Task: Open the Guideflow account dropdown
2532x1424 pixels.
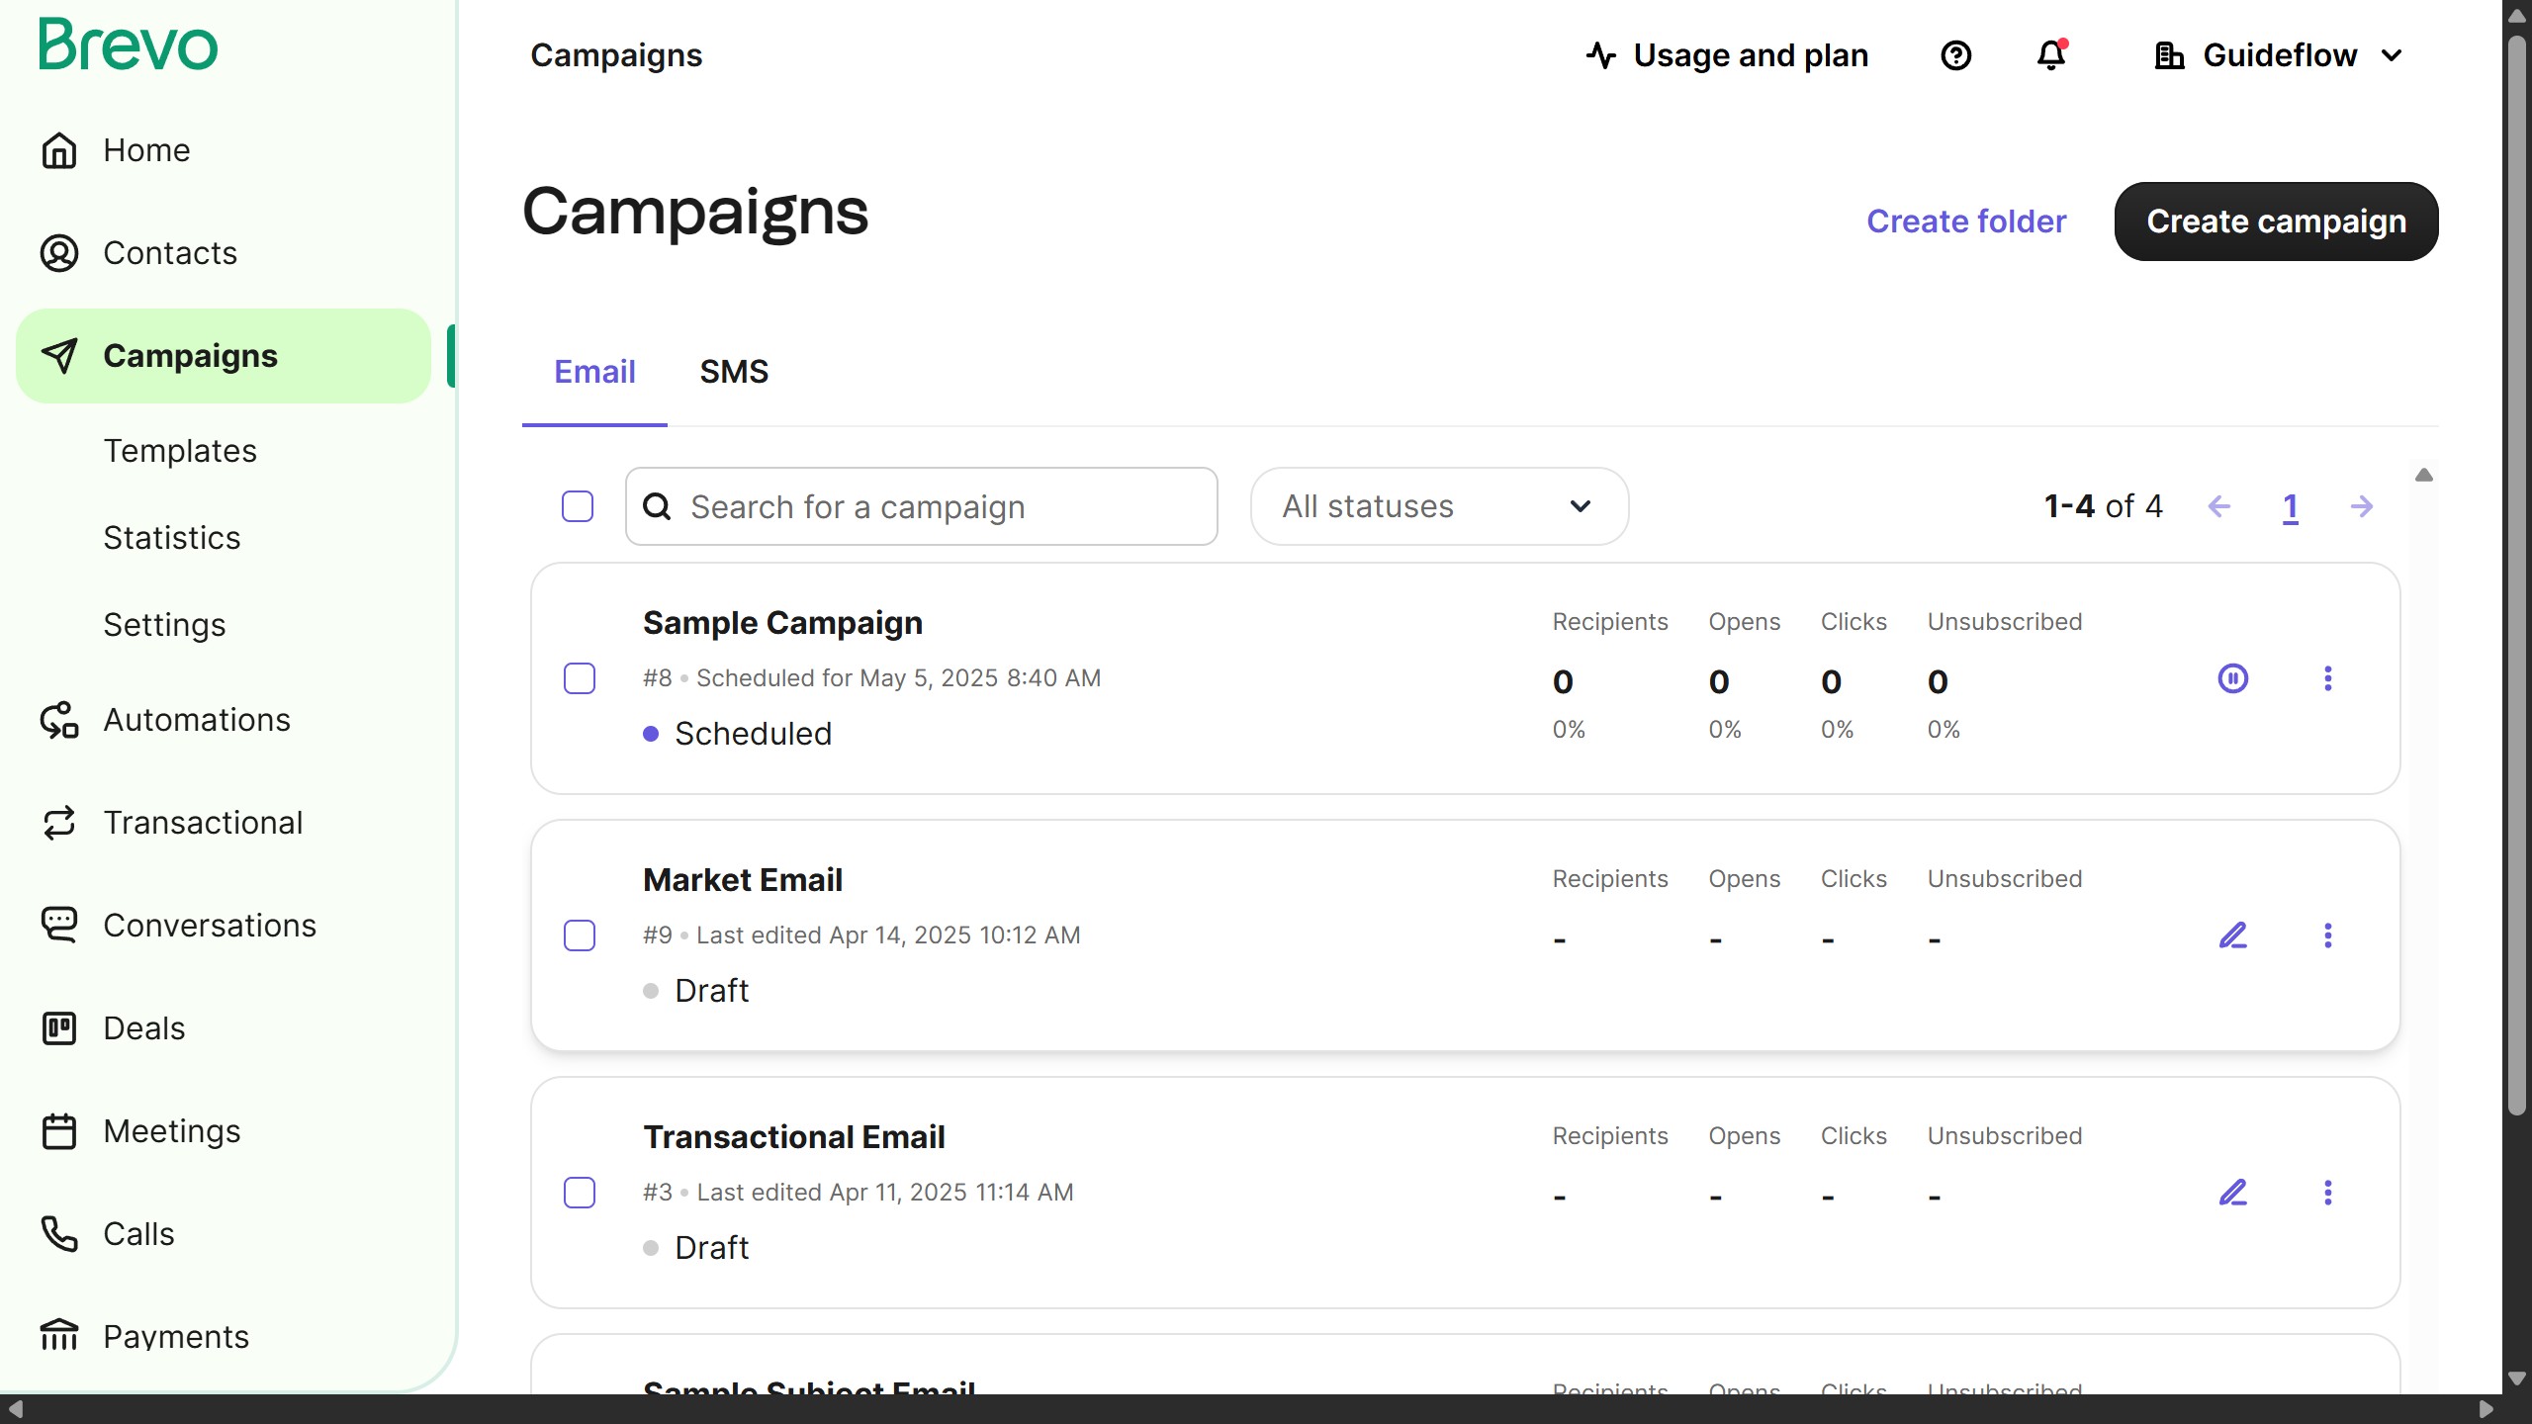Action: [2279, 55]
